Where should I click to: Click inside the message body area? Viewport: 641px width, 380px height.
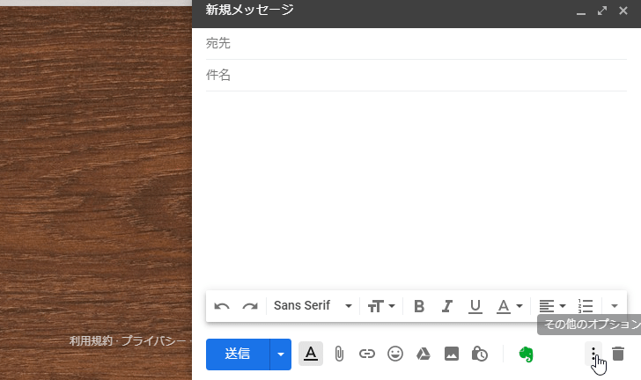pos(416,190)
